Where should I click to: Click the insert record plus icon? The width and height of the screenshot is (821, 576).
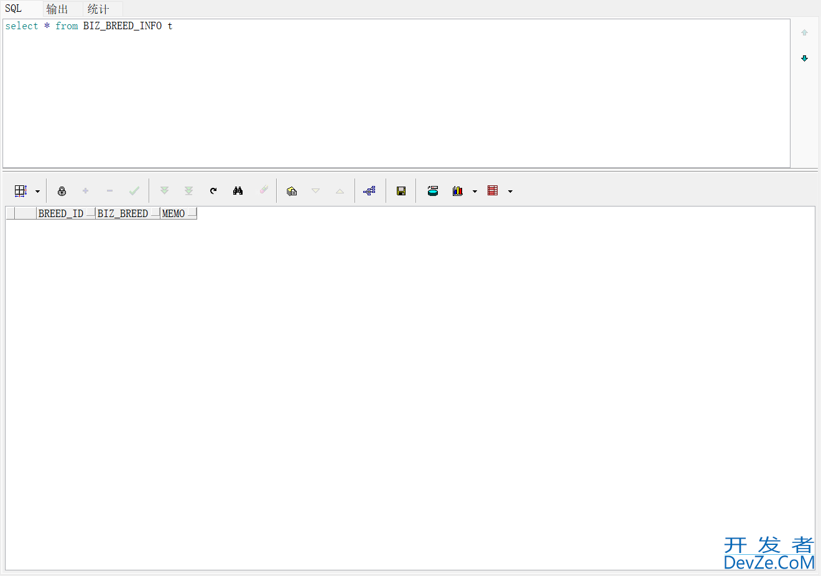point(85,191)
